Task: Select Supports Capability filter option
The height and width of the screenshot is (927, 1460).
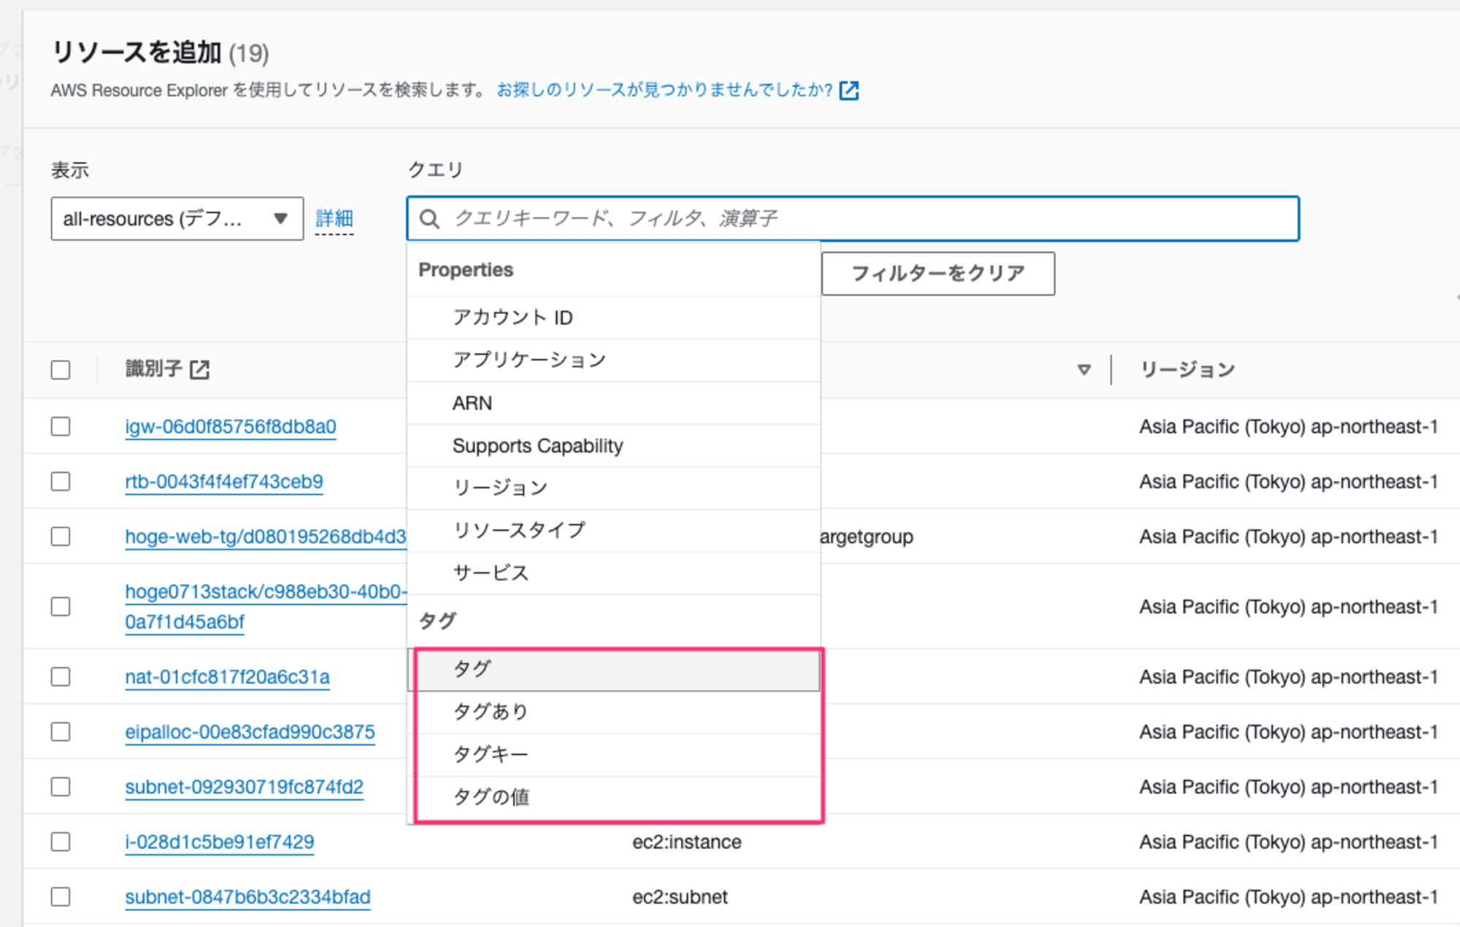Action: 613,445
